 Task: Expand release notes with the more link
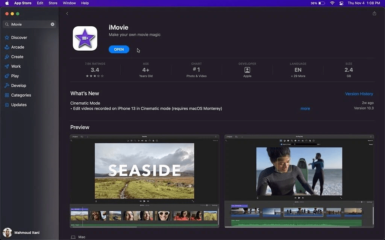coord(305,108)
